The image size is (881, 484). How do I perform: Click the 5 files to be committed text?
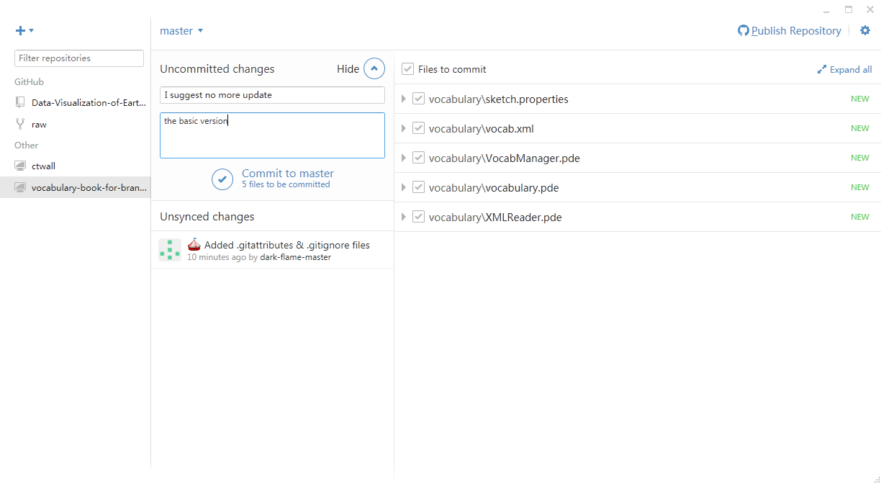click(x=286, y=184)
